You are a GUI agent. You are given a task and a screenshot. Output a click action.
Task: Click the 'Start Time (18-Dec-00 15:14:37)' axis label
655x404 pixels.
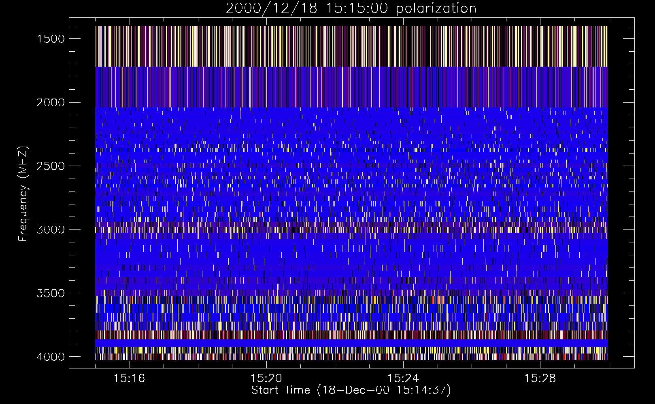tap(351, 390)
